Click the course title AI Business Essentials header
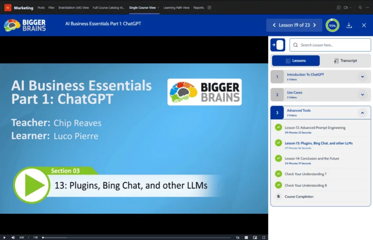Image resolution: width=373 pixels, height=240 pixels. click(103, 24)
